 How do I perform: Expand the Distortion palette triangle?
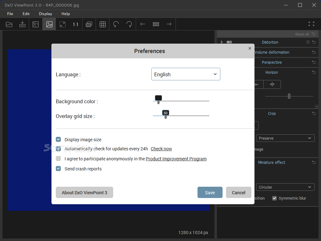[222, 42]
